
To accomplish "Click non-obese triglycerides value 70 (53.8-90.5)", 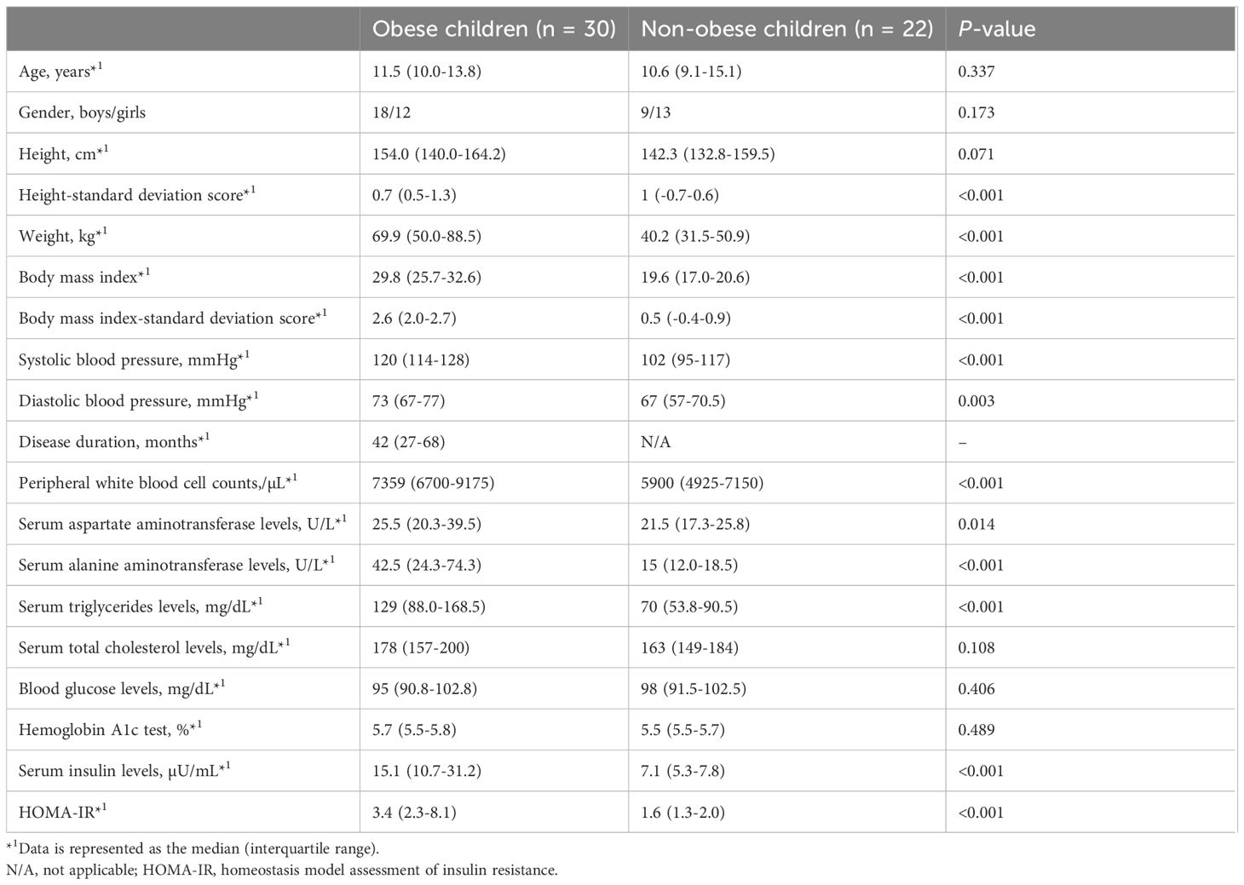I will pos(689,606).
